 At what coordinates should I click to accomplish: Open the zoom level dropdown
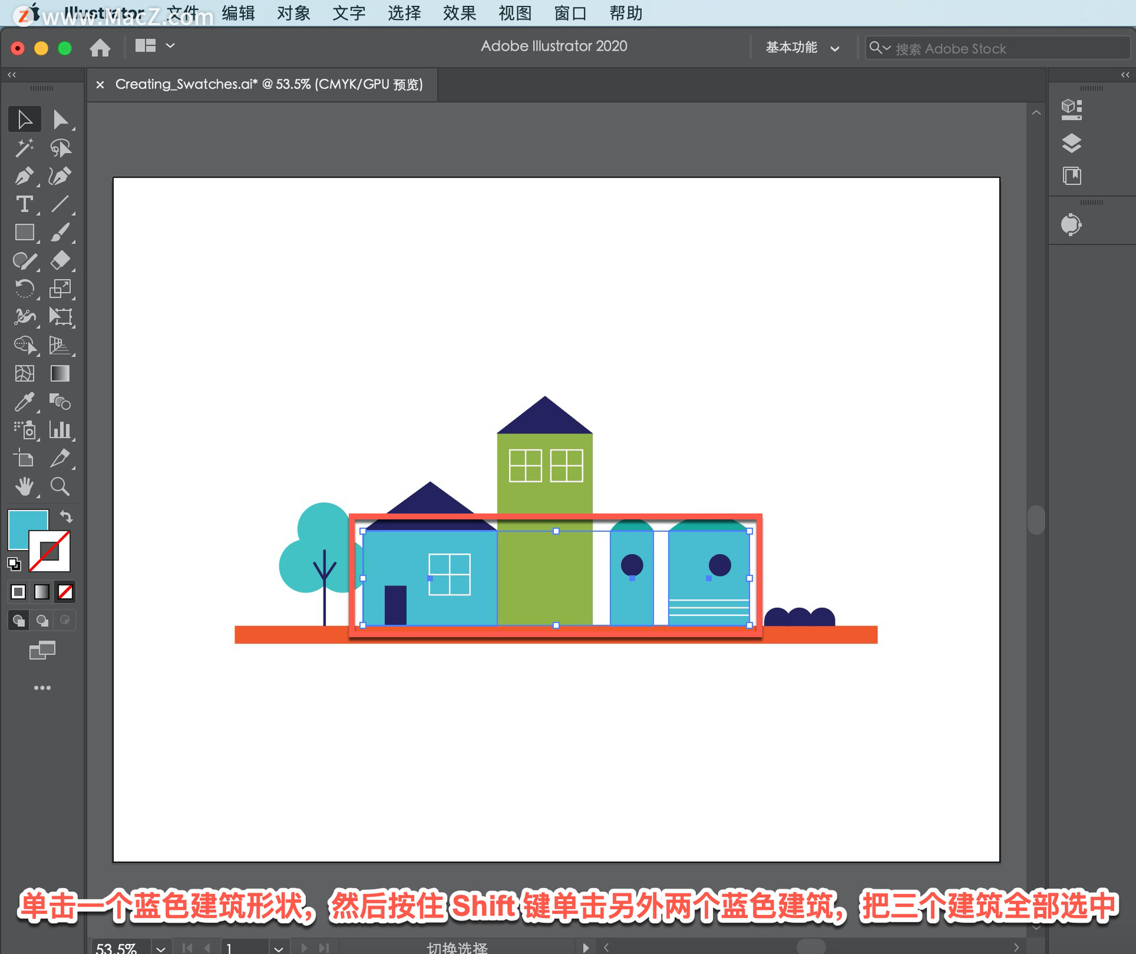pos(160,948)
